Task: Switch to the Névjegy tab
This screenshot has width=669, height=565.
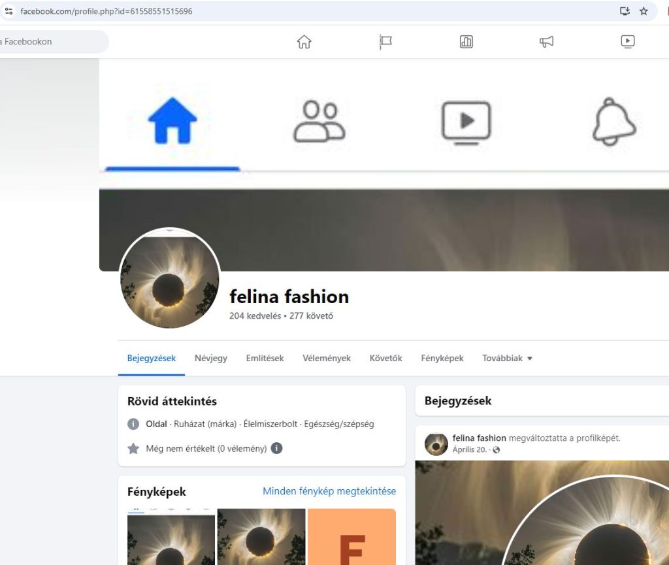Action: [211, 358]
